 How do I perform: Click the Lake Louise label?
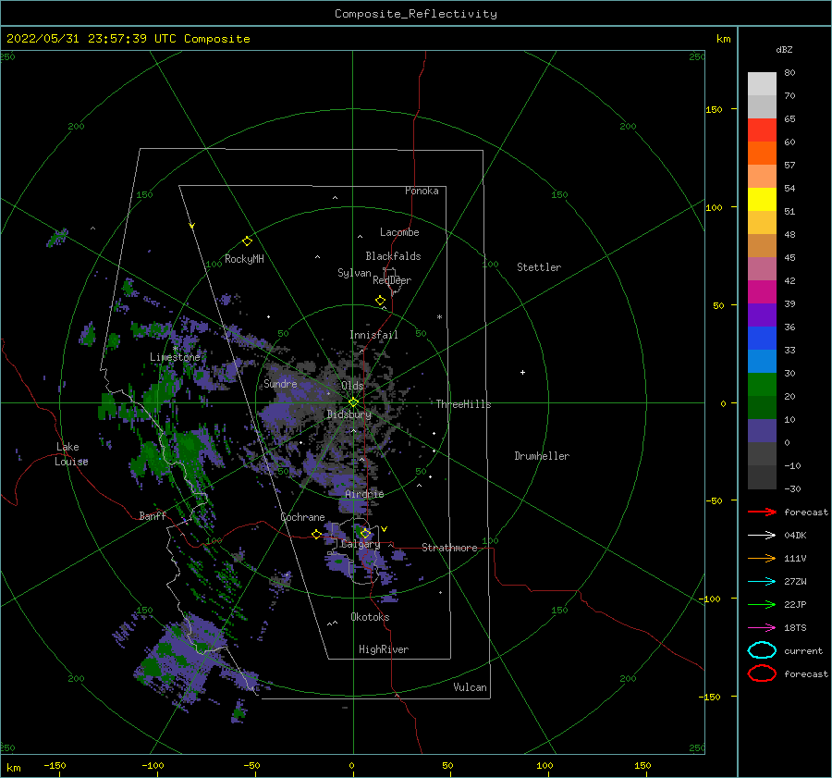click(71, 454)
